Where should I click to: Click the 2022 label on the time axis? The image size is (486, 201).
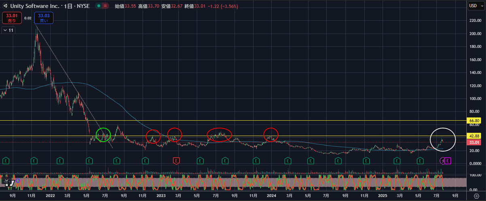(x=51, y=195)
